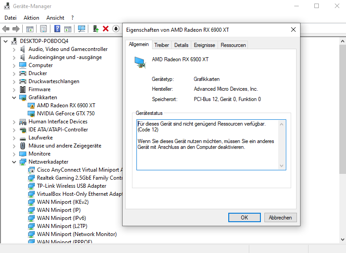Select WAN Miniport (IP) entry

(x=59, y=210)
